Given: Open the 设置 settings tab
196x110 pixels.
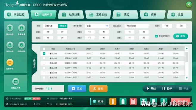Looking at the screenshot, I should point(180,15).
